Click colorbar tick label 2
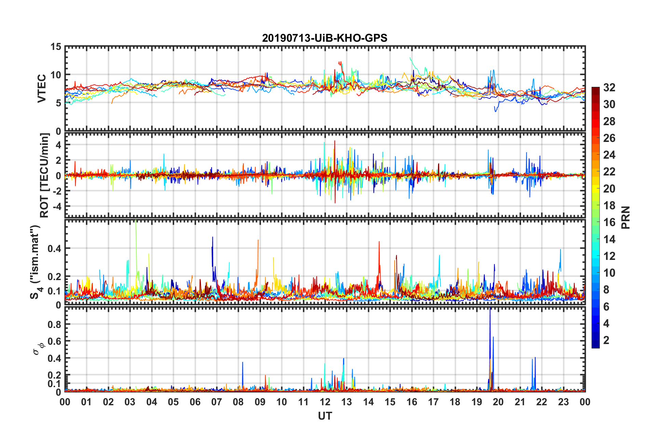This screenshot has width=650, height=435. 606,340
